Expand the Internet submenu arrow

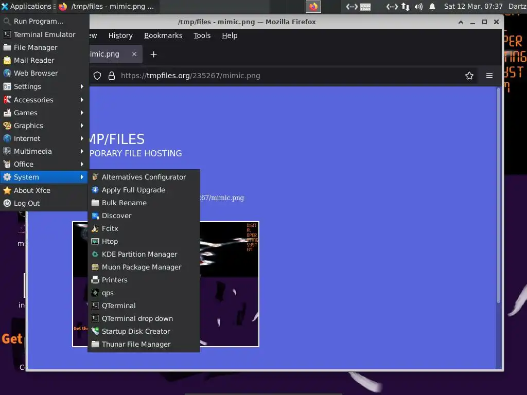[82, 138]
